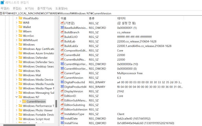Select the Windows Performance key
Screen dimensions: 202x126
tap(38, 106)
